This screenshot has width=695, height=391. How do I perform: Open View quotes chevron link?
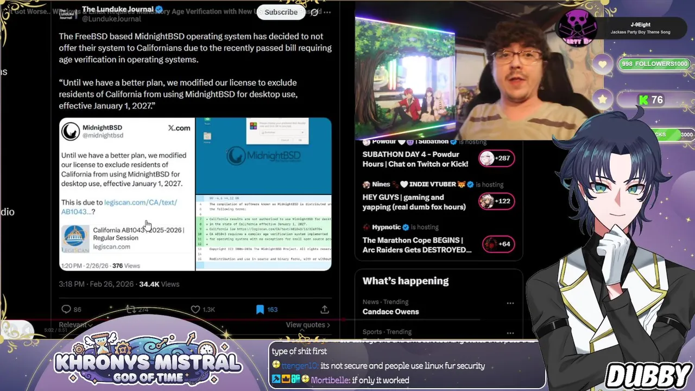[x=308, y=325]
